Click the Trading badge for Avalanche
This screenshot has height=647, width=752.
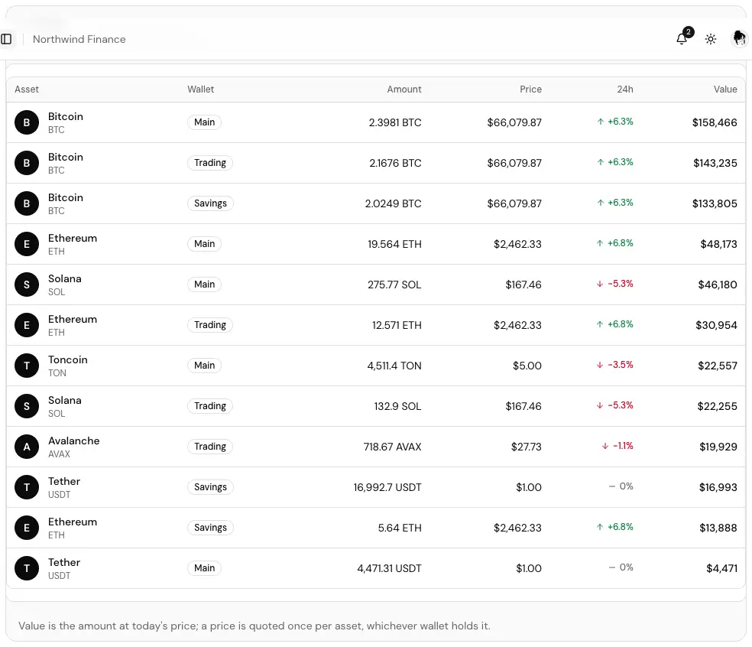210,447
